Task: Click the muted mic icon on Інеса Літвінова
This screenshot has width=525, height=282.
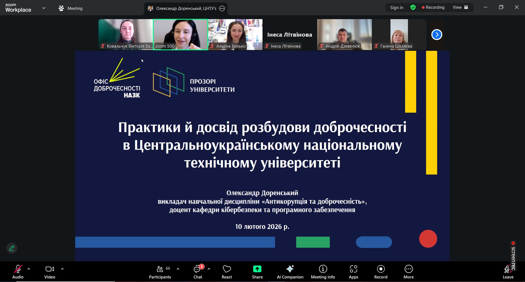Action: click(x=267, y=46)
